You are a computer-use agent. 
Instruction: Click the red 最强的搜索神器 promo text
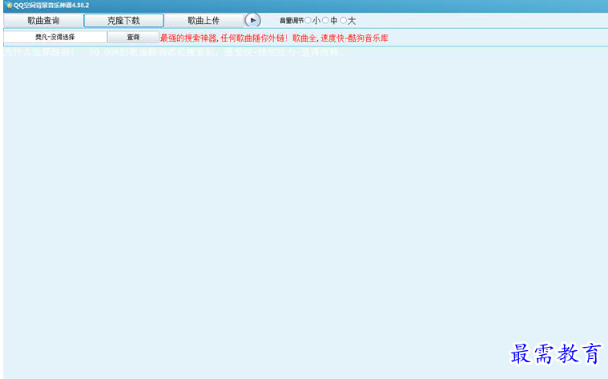pos(274,38)
